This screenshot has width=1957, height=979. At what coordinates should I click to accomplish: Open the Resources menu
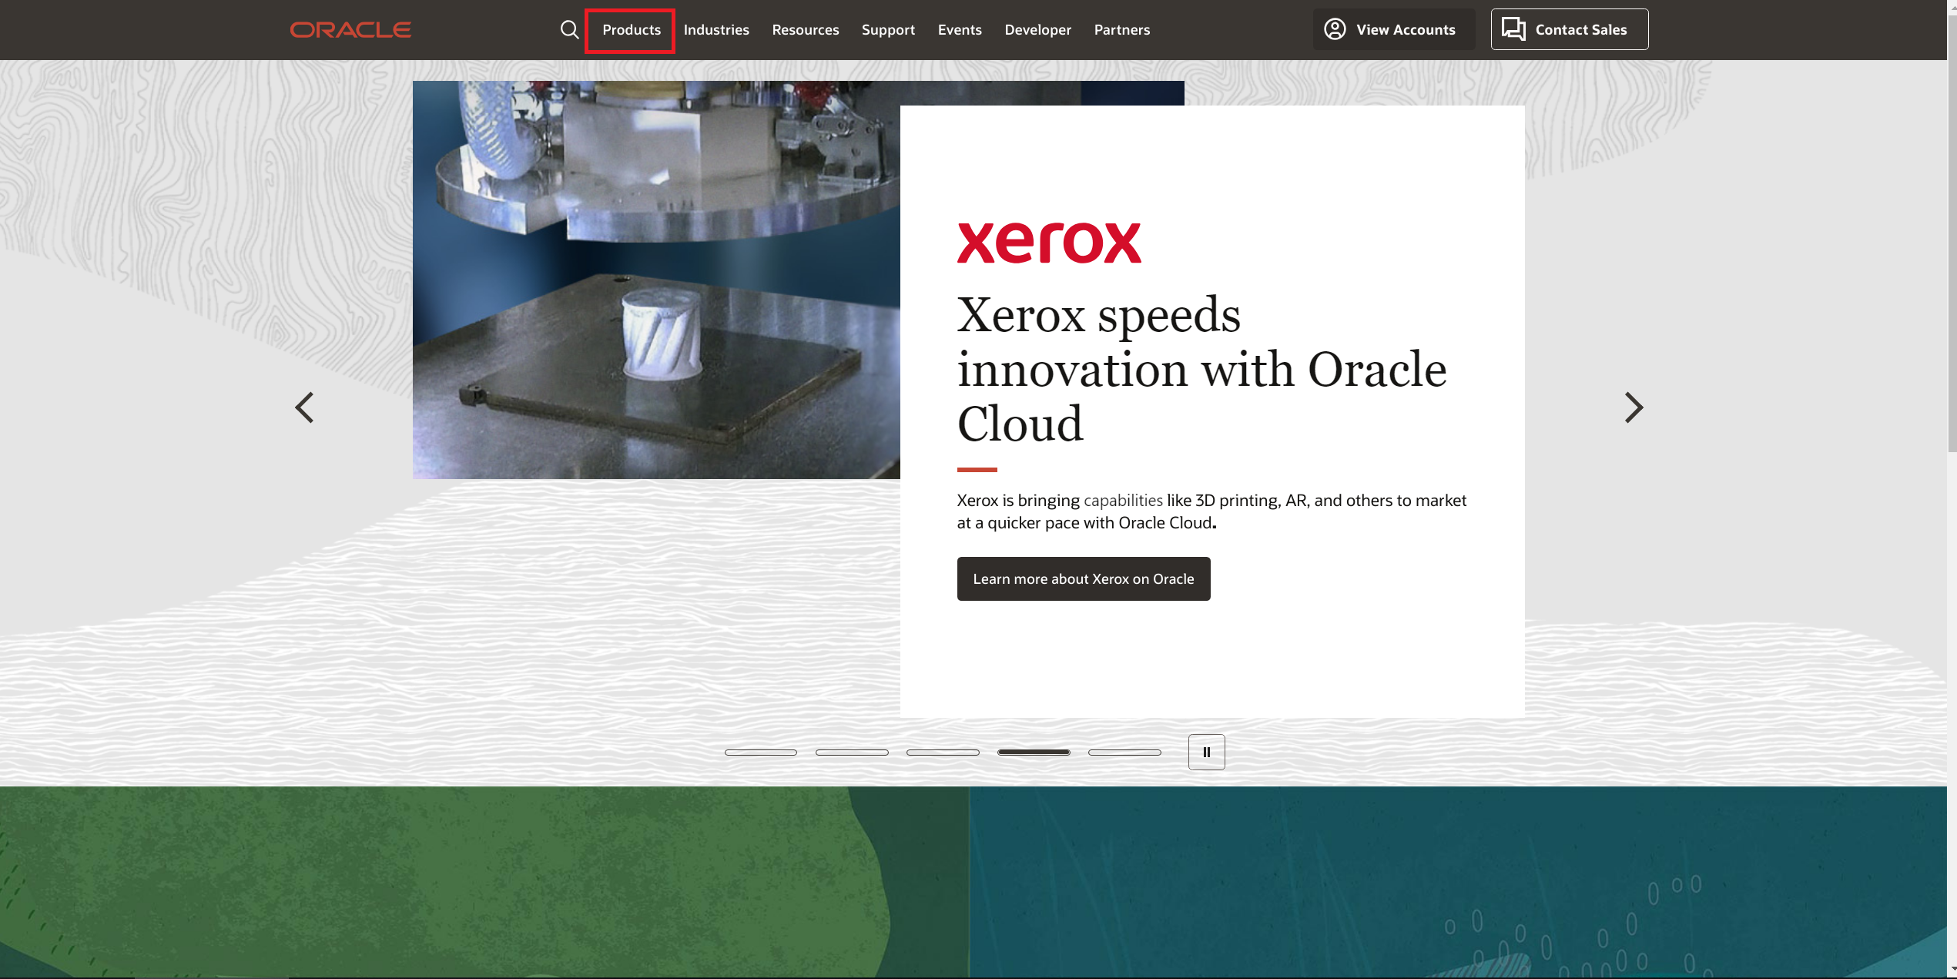click(806, 30)
